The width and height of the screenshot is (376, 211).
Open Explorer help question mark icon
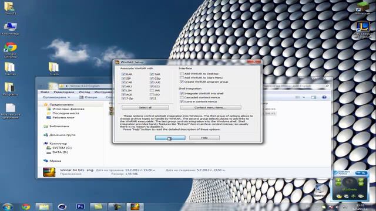click(x=324, y=97)
